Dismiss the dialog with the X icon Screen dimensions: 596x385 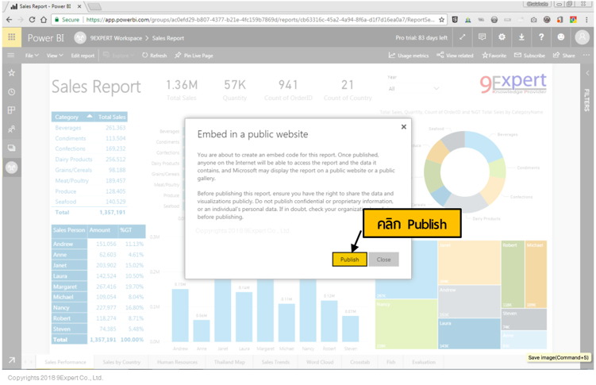click(403, 127)
